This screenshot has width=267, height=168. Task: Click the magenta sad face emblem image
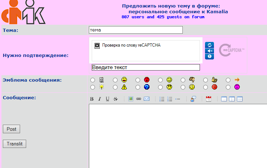pyautogui.click(x=237, y=87)
